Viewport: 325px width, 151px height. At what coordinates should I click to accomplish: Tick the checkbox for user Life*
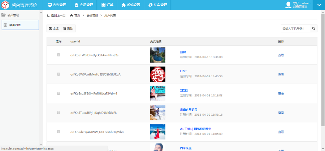pyautogui.click(x=58, y=74)
